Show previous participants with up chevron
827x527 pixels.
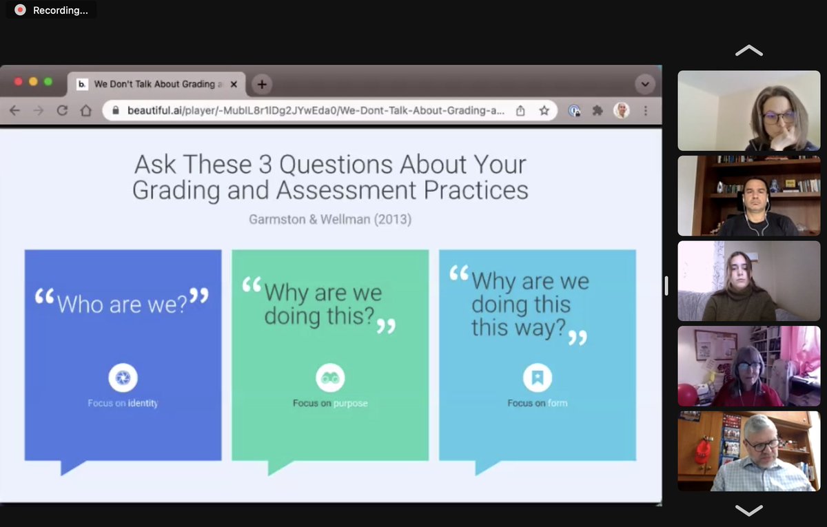(749, 51)
